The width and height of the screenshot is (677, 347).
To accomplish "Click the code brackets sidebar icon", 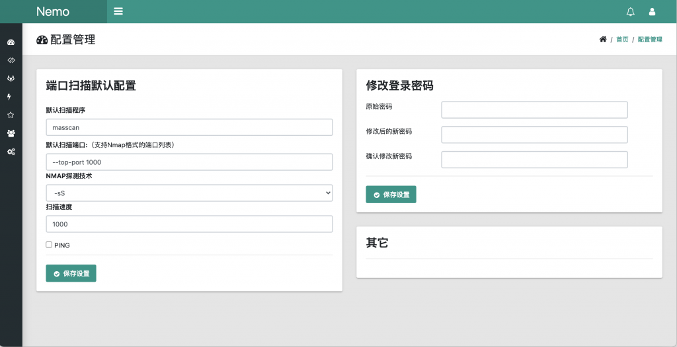I will [11, 60].
